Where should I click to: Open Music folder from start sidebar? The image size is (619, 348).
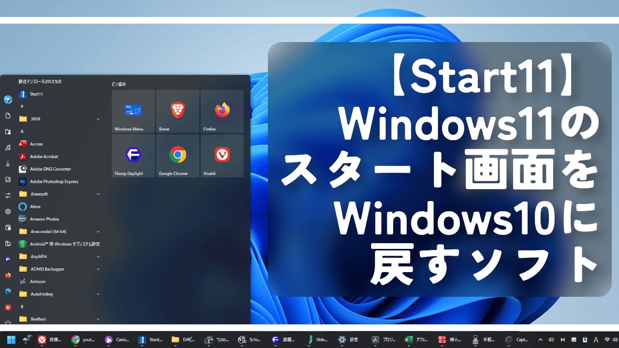[x=8, y=147]
